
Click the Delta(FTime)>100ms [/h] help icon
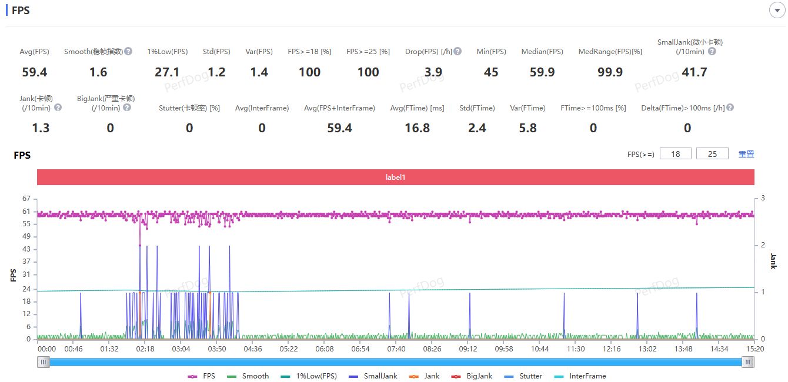(x=730, y=108)
